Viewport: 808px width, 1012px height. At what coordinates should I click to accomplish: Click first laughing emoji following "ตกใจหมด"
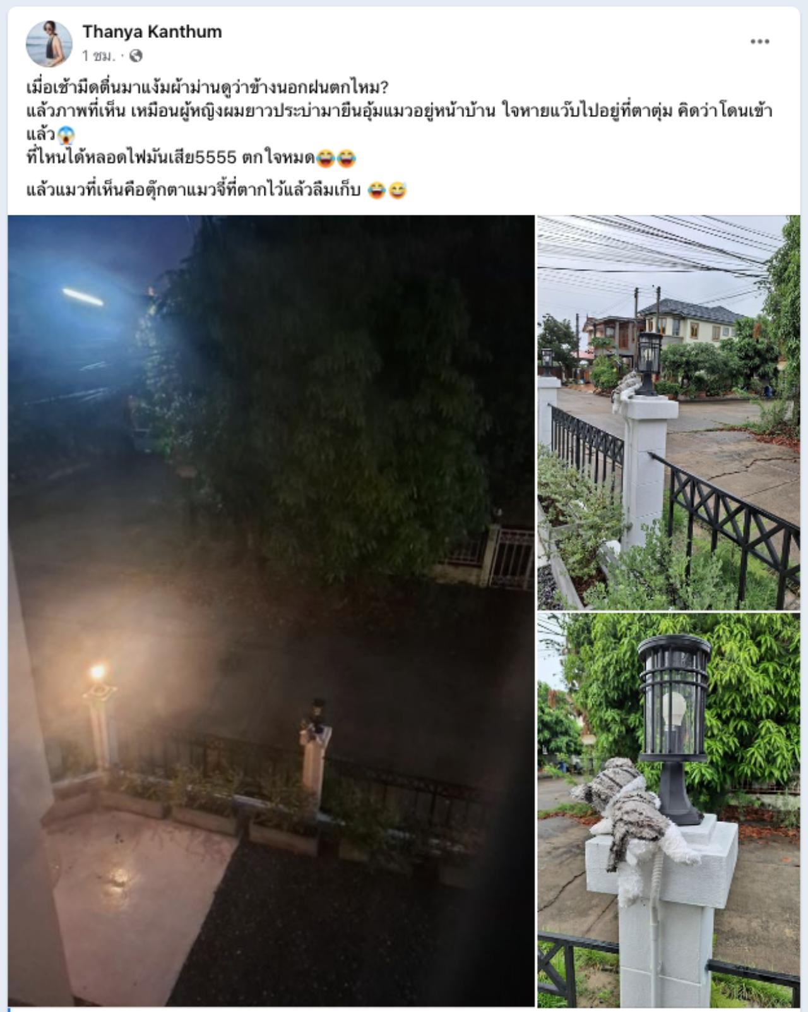(325, 159)
